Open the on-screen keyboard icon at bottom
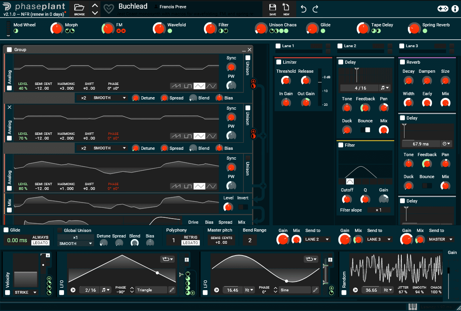The width and height of the screenshot is (461, 311). (412, 307)
